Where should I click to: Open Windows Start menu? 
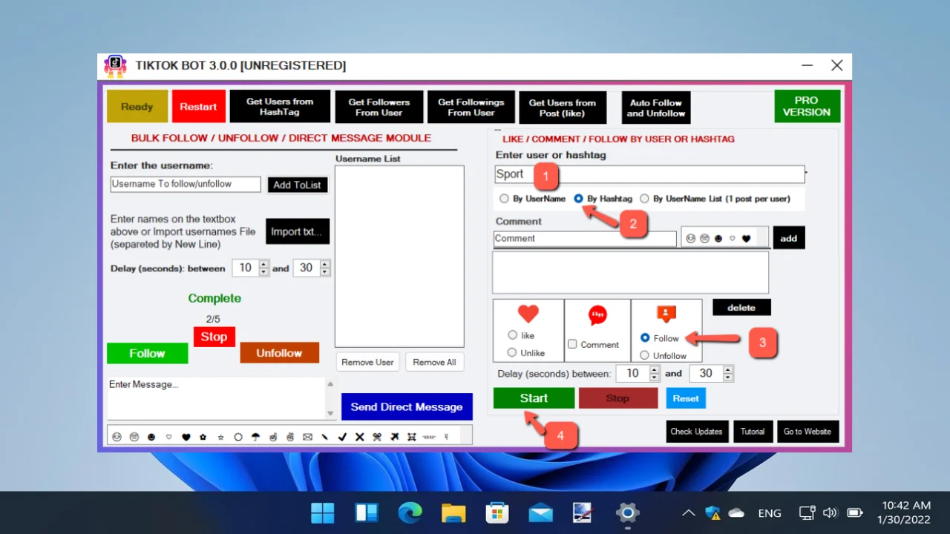point(322,512)
